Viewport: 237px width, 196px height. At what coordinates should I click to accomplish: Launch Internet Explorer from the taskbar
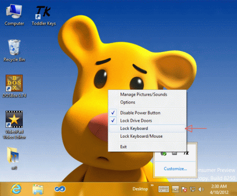point(16,189)
